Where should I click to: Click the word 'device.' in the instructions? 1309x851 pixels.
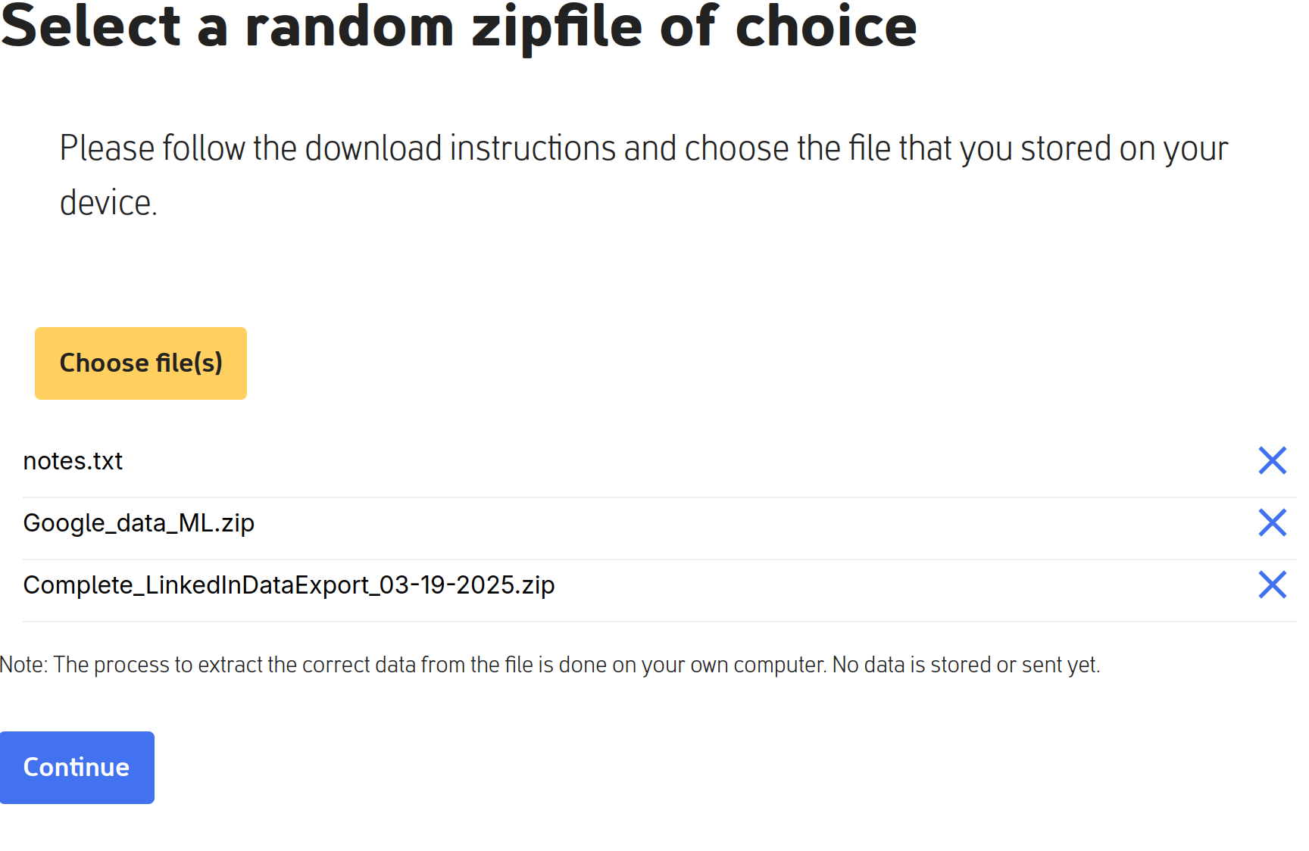pyautogui.click(x=108, y=203)
